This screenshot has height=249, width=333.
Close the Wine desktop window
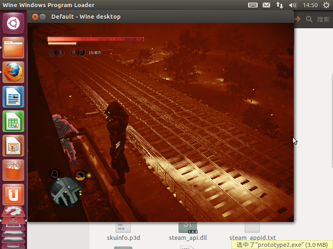(x=35, y=17)
